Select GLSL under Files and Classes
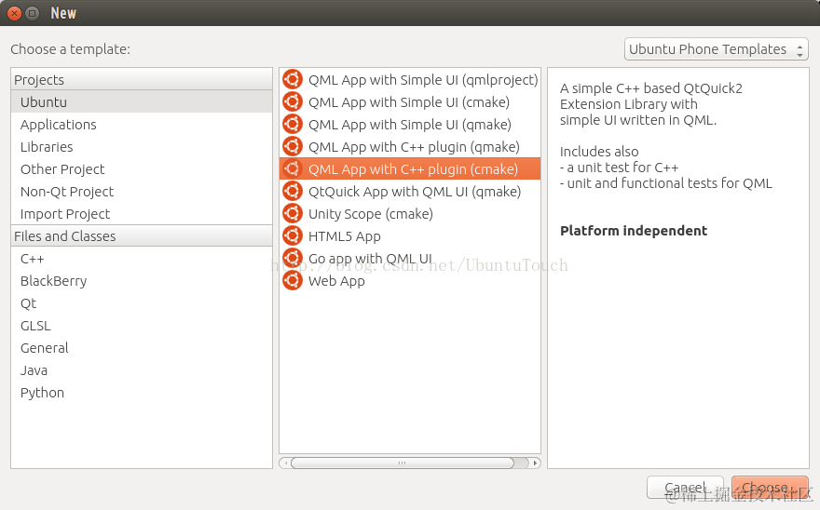The width and height of the screenshot is (820, 510). (142, 326)
